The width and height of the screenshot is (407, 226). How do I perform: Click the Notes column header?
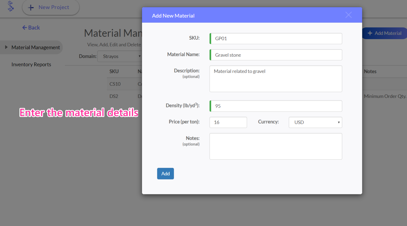[x=370, y=71]
